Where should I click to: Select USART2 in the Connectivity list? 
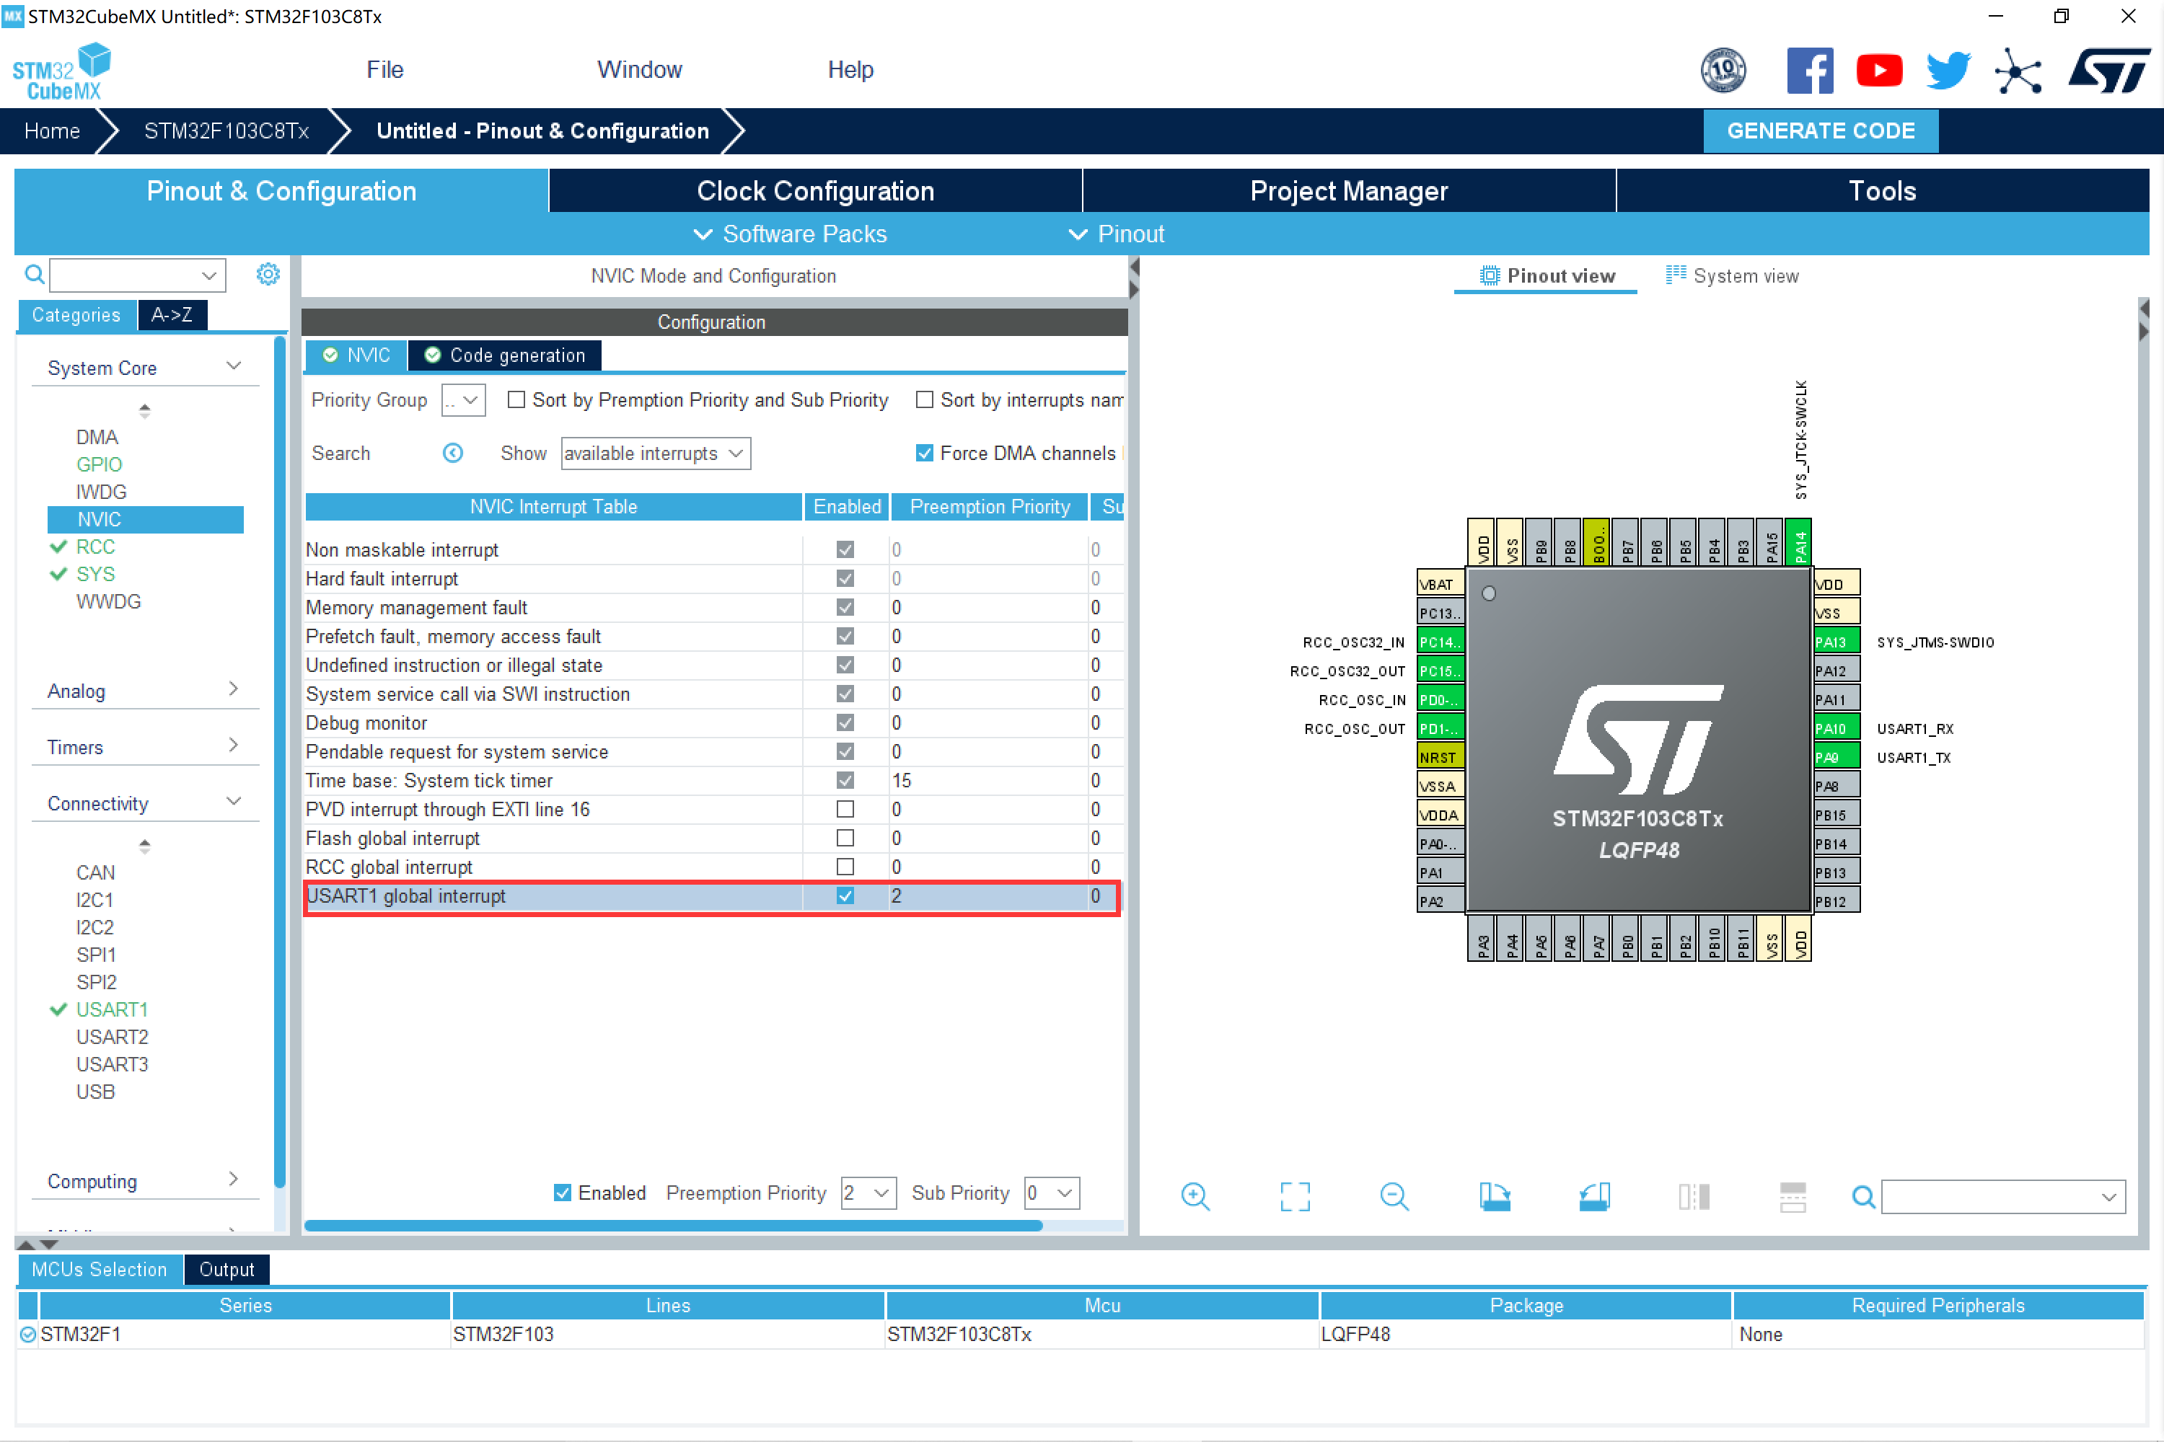[x=111, y=1037]
